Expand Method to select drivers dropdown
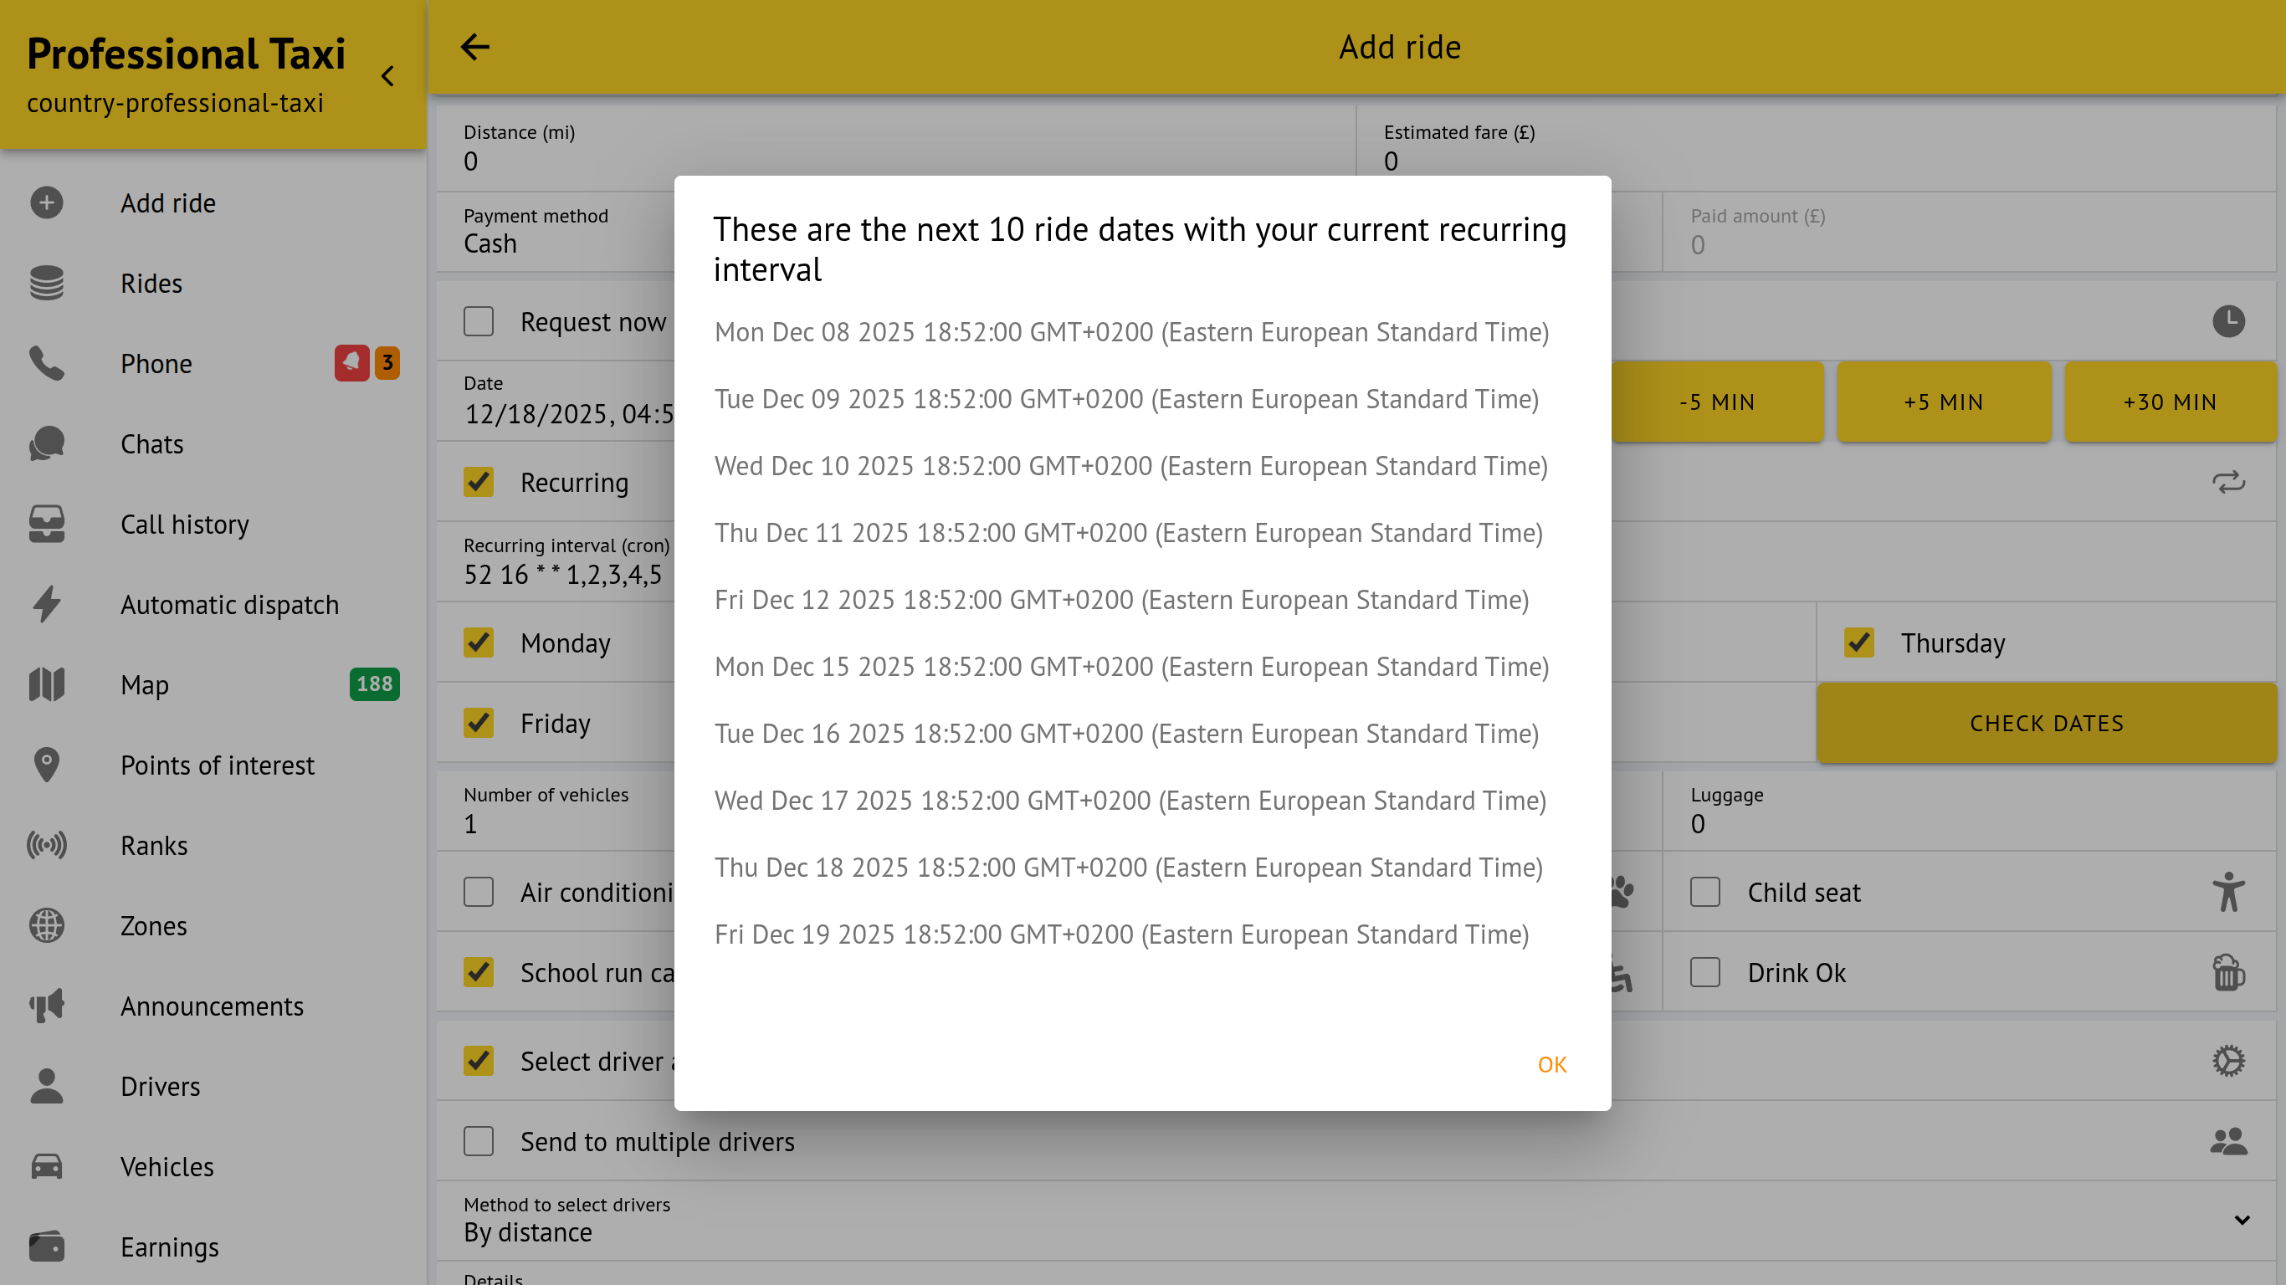Screen dimensions: 2286x1285 coord(2242,1221)
